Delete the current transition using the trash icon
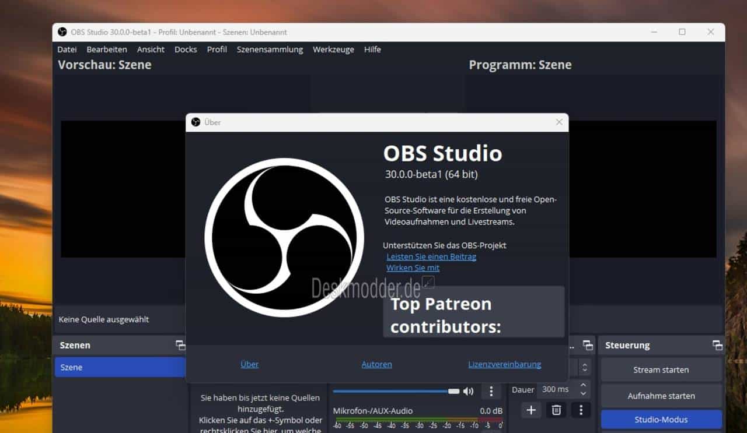 (x=556, y=410)
